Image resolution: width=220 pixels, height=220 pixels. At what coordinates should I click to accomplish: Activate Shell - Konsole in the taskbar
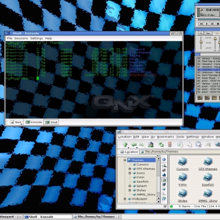[48, 217]
